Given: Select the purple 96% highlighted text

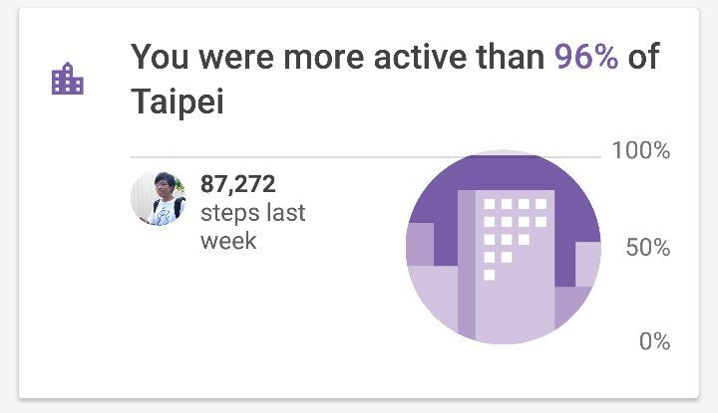Looking at the screenshot, I should [x=586, y=58].
